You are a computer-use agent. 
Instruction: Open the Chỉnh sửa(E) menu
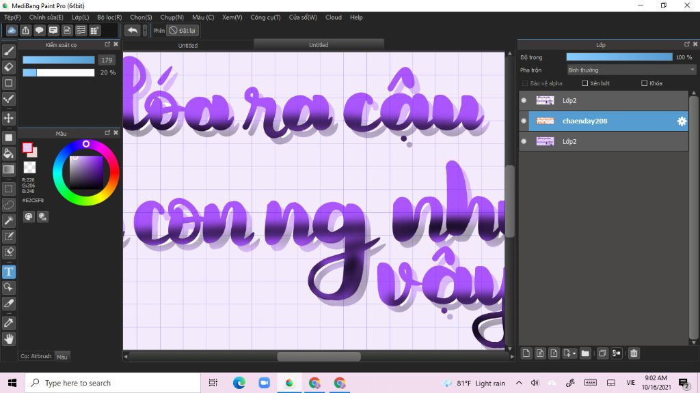46,17
